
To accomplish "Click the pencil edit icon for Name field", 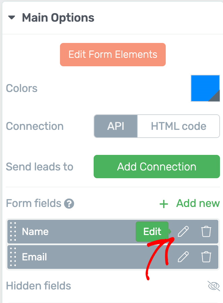I will point(183,231).
